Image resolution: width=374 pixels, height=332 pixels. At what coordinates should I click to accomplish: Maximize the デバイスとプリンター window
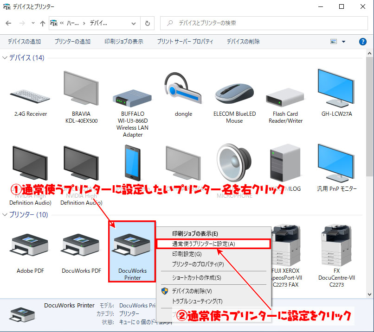click(x=342, y=6)
